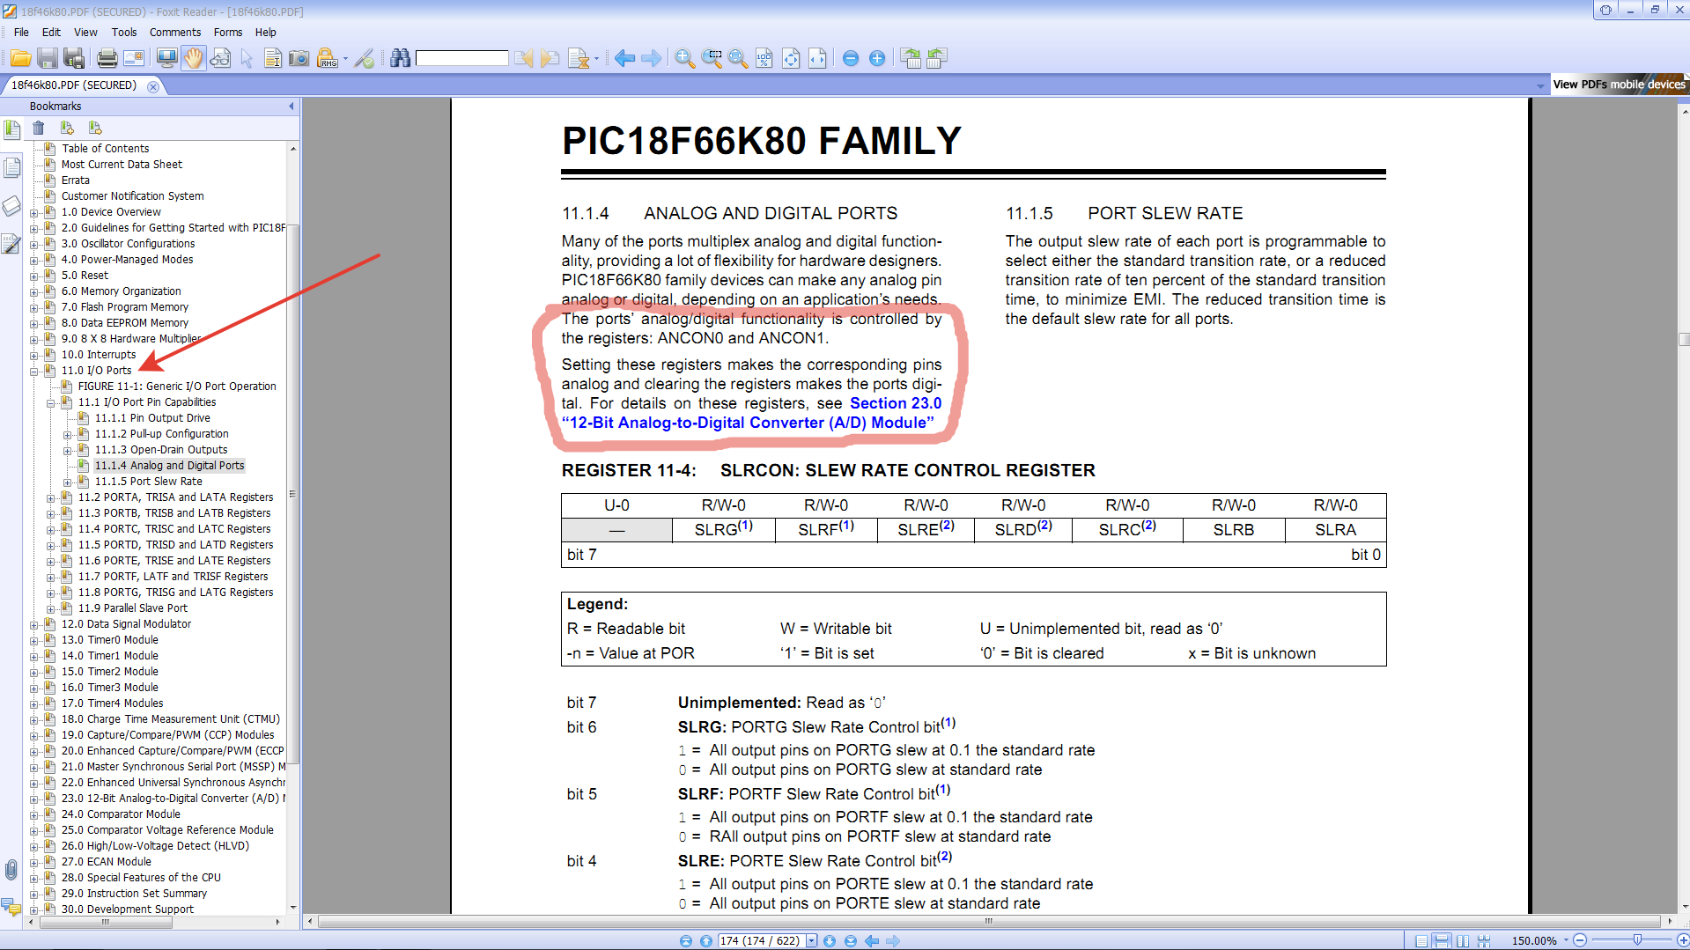The width and height of the screenshot is (1690, 950).
Task: Go to the 11.1.5 Port Slew Rate bookmark
Action: tap(148, 482)
